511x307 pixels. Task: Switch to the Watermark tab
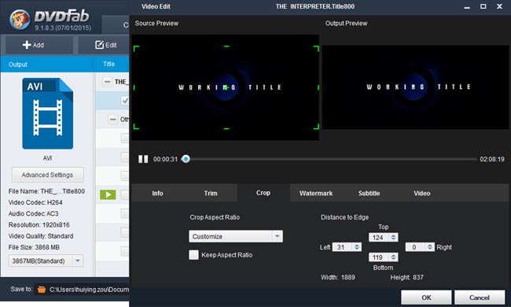(x=316, y=193)
